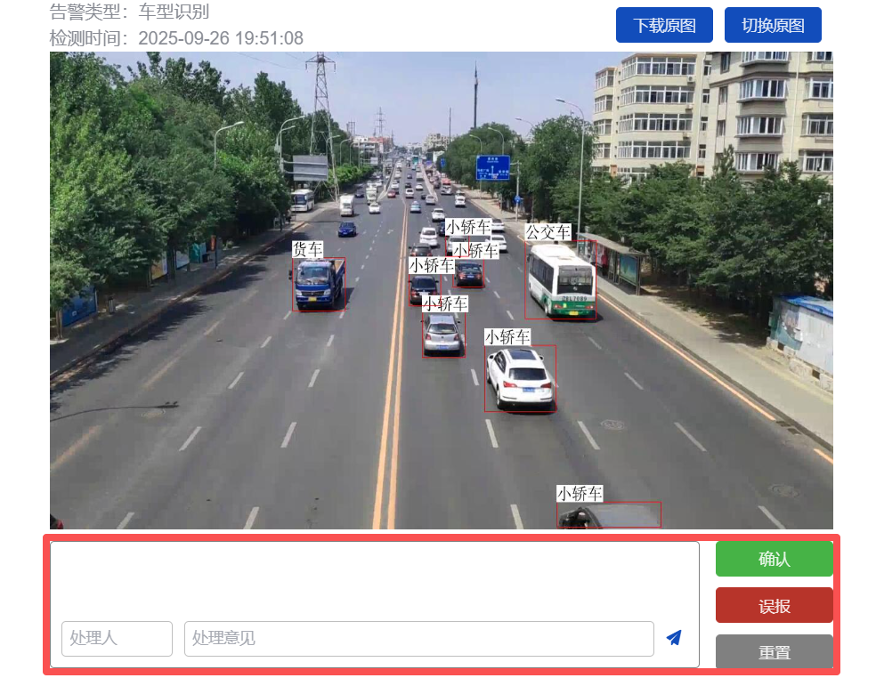Click the 切换原图 switch image button

773,25
